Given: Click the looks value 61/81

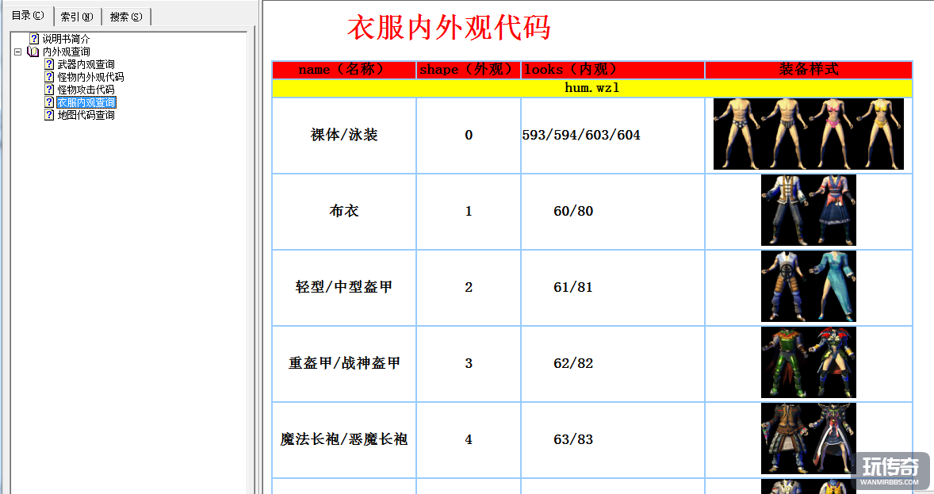Looking at the screenshot, I should pyautogui.click(x=573, y=287).
